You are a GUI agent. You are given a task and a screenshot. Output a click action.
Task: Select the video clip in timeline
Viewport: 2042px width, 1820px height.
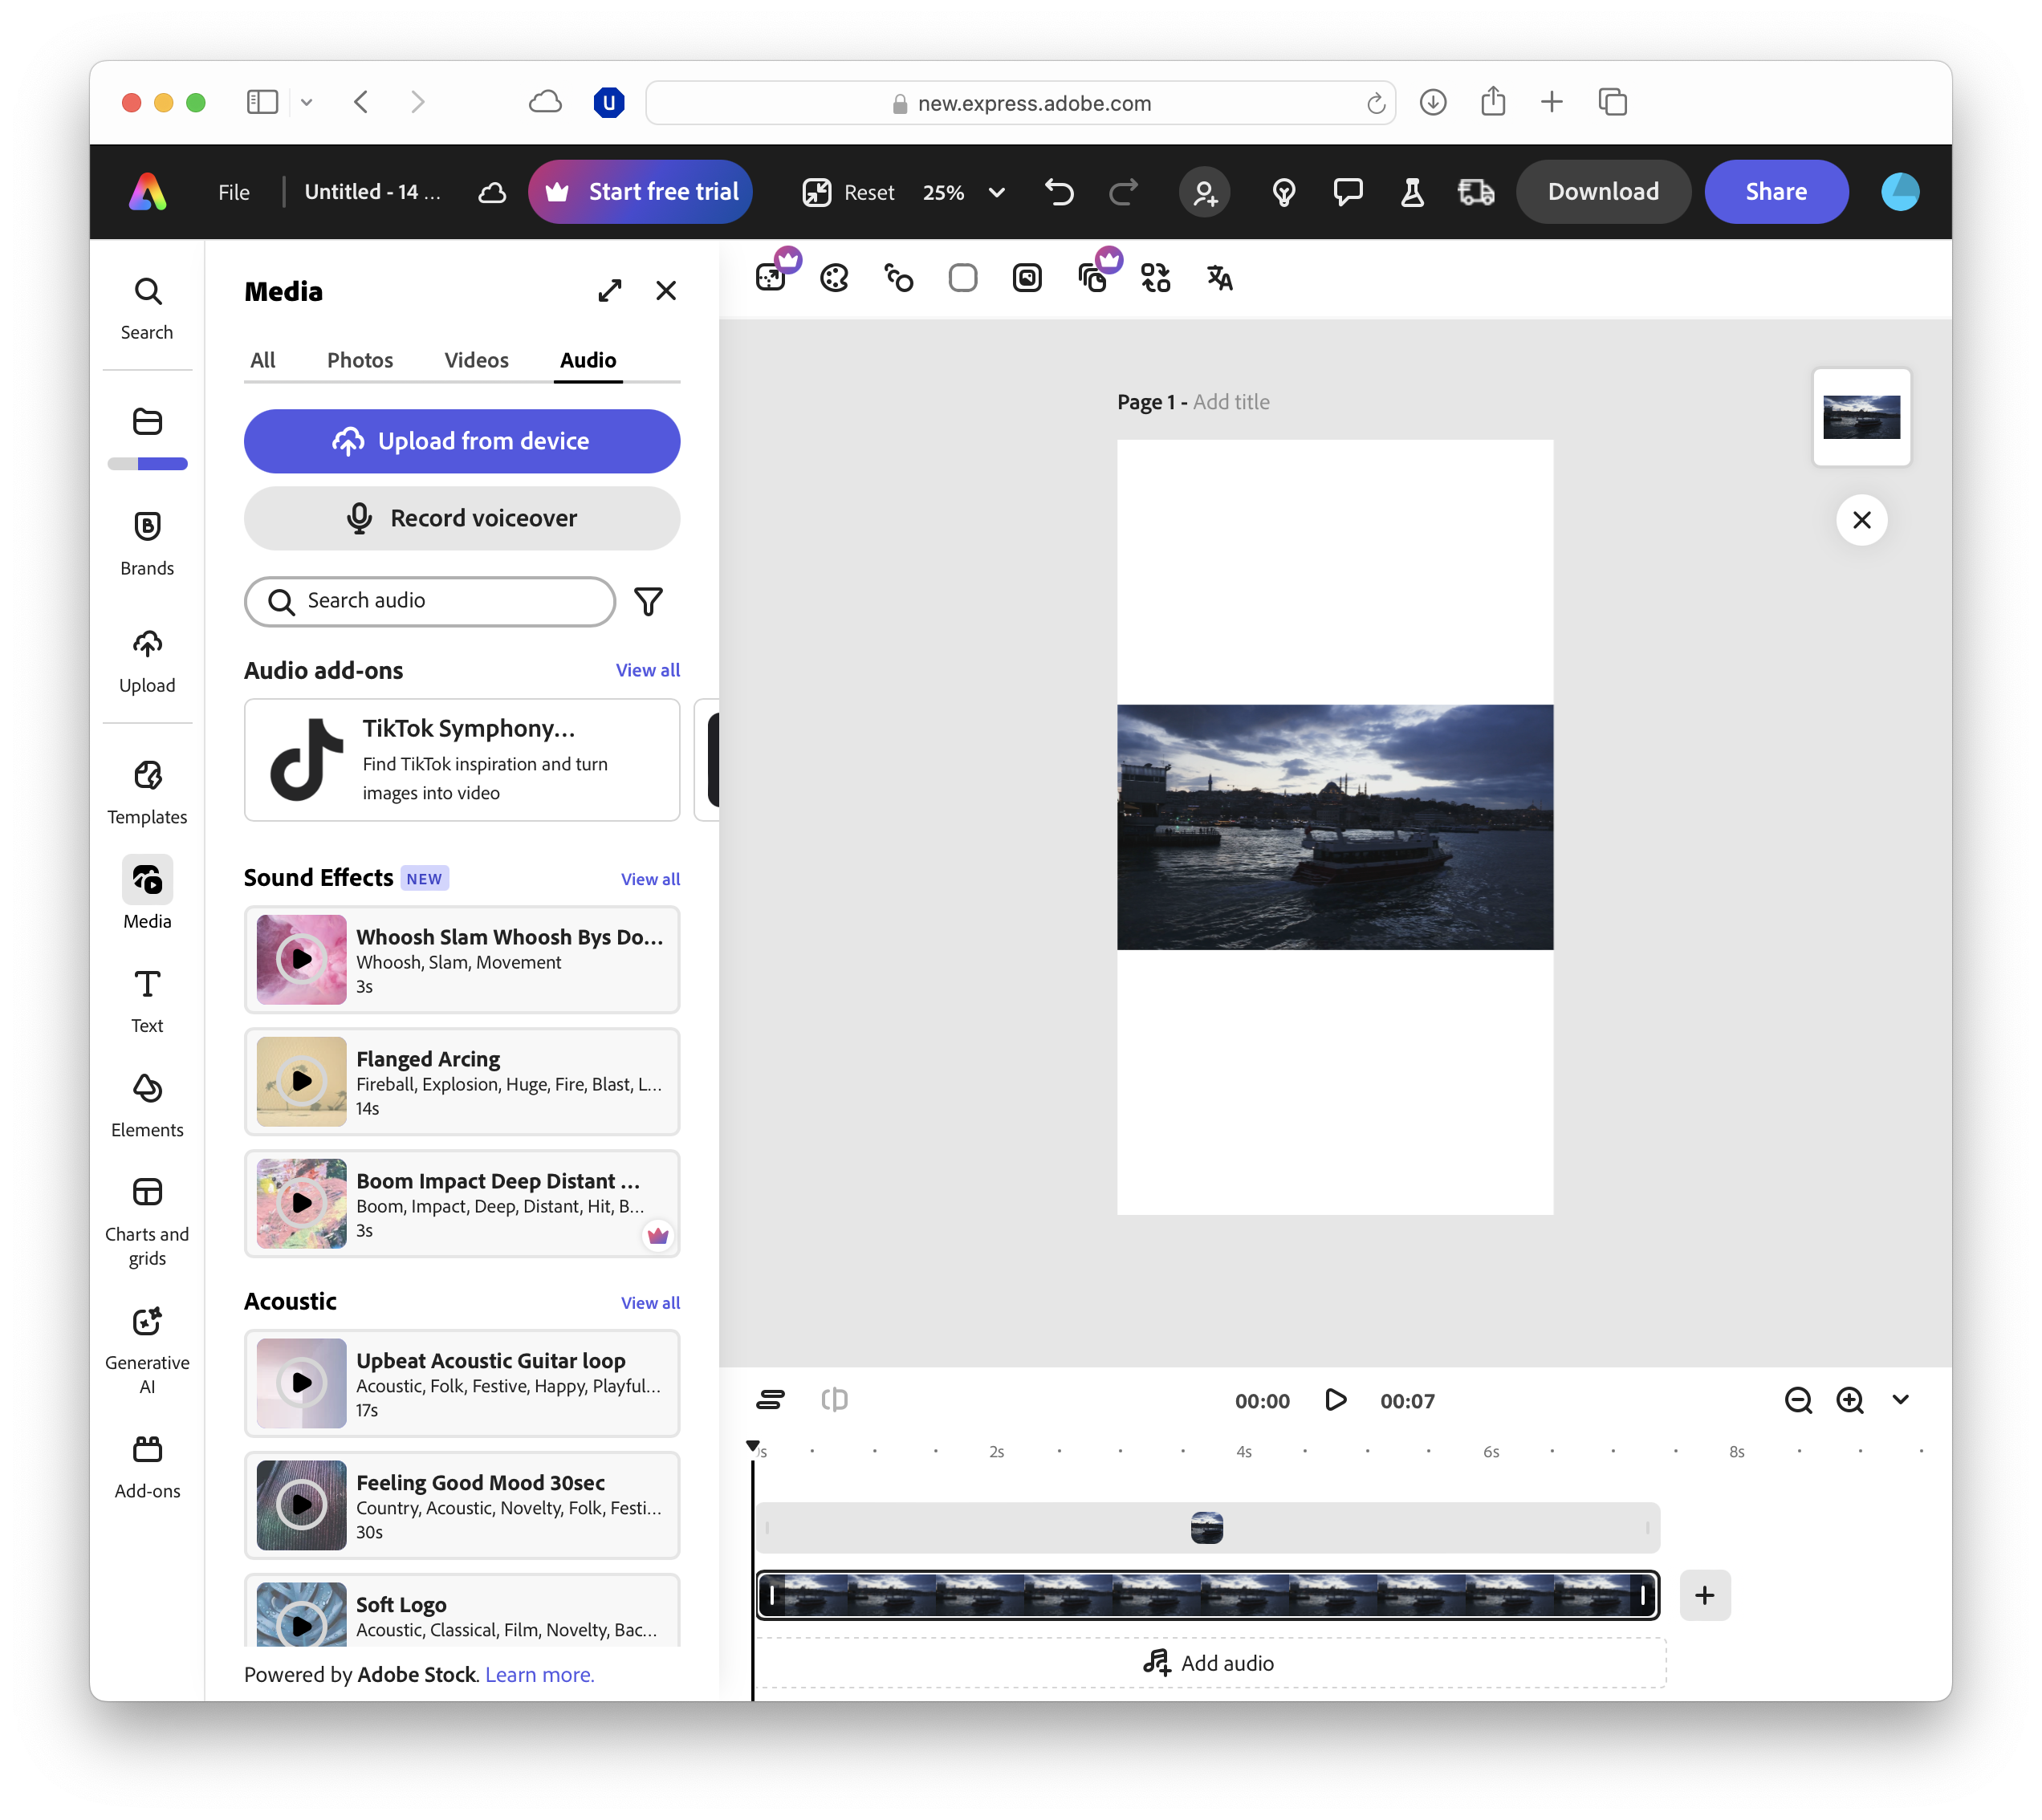click(x=1207, y=1595)
